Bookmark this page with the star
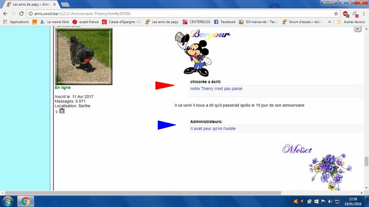Screen dimensions: 369x207 coord(336,14)
